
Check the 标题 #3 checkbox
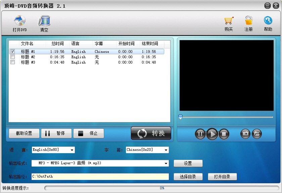click(x=12, y=62)
